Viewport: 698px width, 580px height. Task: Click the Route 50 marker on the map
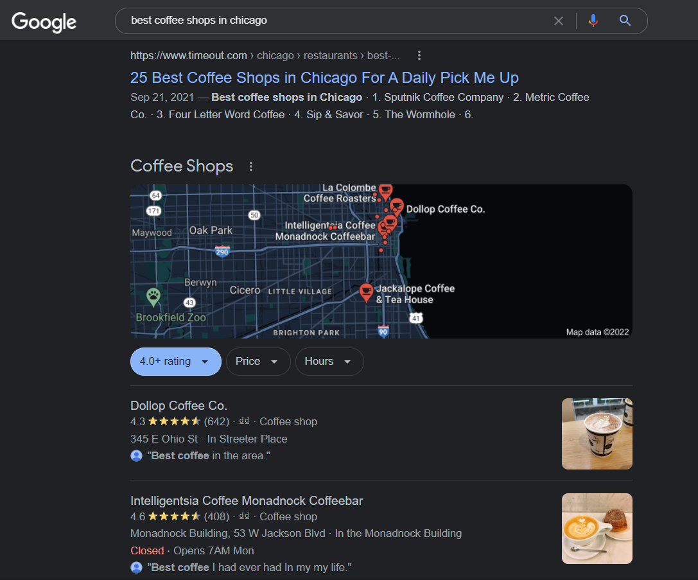tap(254, 215)
